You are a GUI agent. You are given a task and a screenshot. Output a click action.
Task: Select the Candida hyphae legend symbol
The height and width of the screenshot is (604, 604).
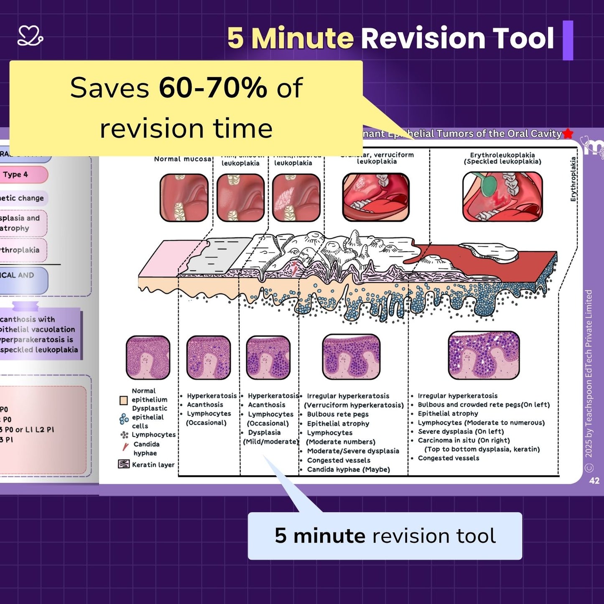[x=125, y=447]
